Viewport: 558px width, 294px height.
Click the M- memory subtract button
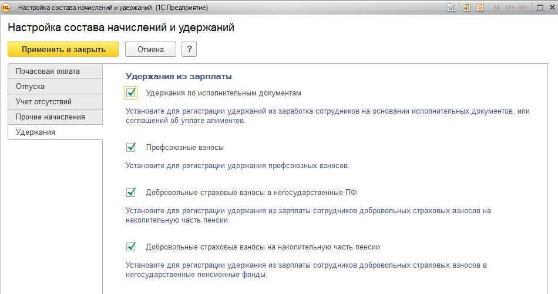(524, 8)
